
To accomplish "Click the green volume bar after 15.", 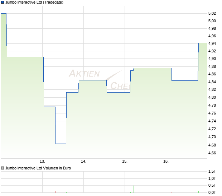I will pos(134,189).
